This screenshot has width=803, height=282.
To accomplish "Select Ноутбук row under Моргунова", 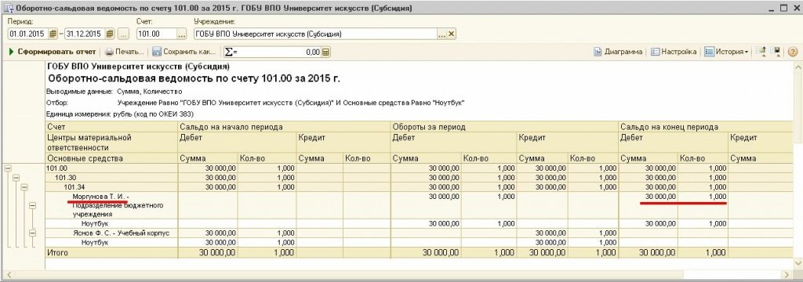I will tap(95, 224).
